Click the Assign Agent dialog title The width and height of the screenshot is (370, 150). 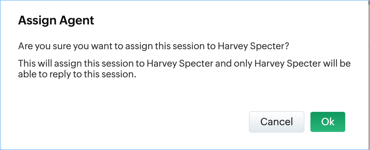56,21
